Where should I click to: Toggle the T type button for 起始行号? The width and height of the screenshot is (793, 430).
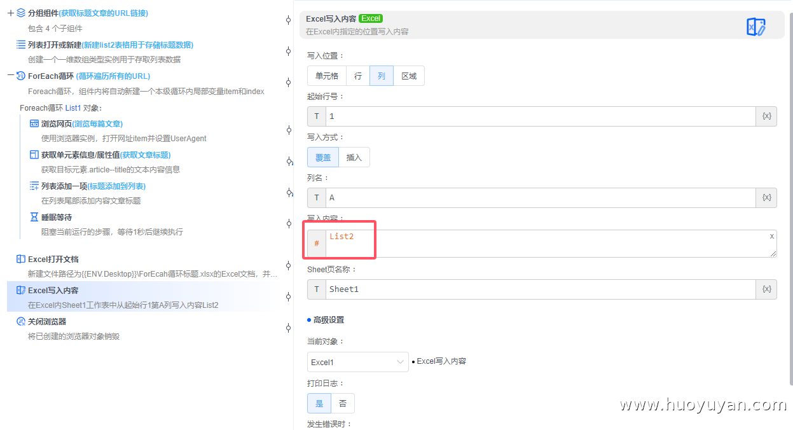[317, 116]
